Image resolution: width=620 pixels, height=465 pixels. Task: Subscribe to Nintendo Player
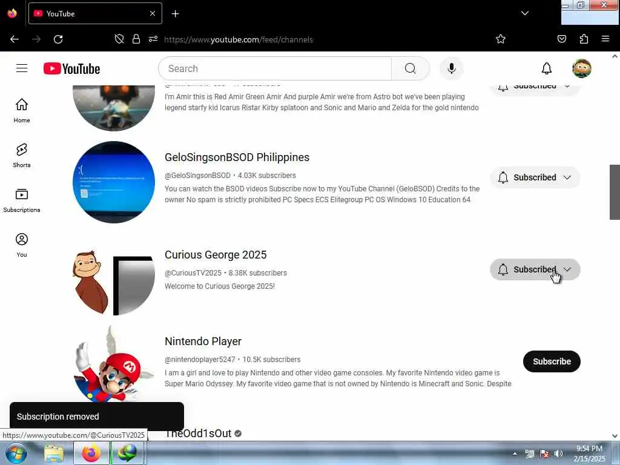pyautogui.click(x=552, y=361)
